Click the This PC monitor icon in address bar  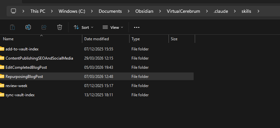(x=13, y=11)
